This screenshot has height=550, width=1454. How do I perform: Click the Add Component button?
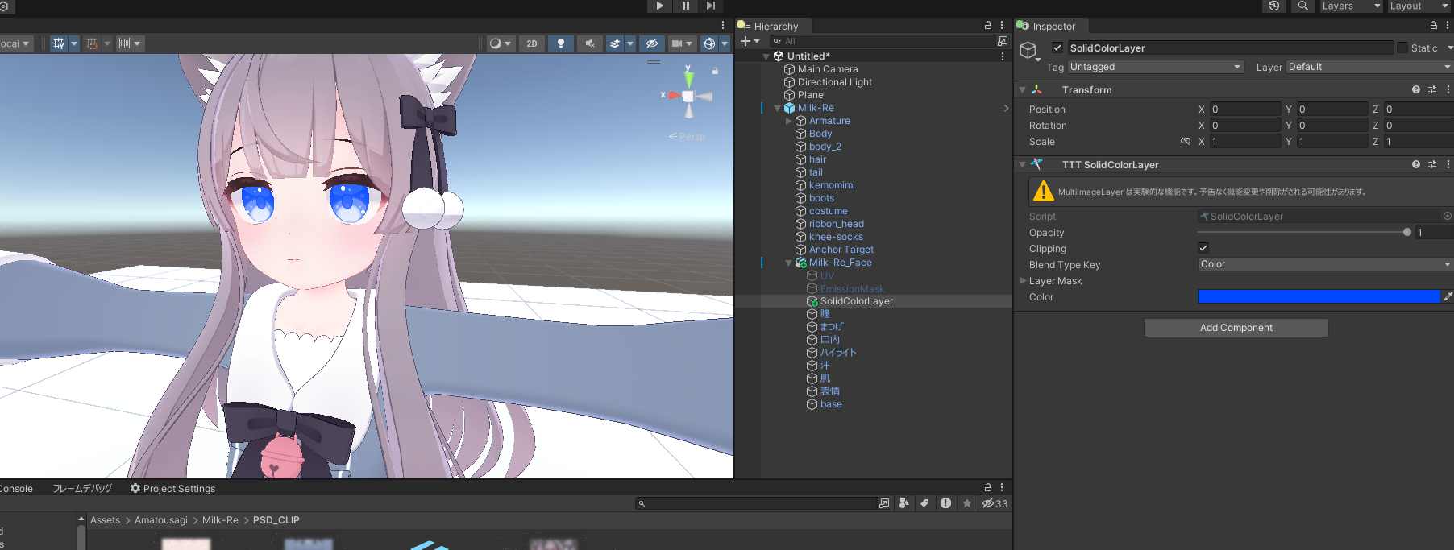(1236, 328)
